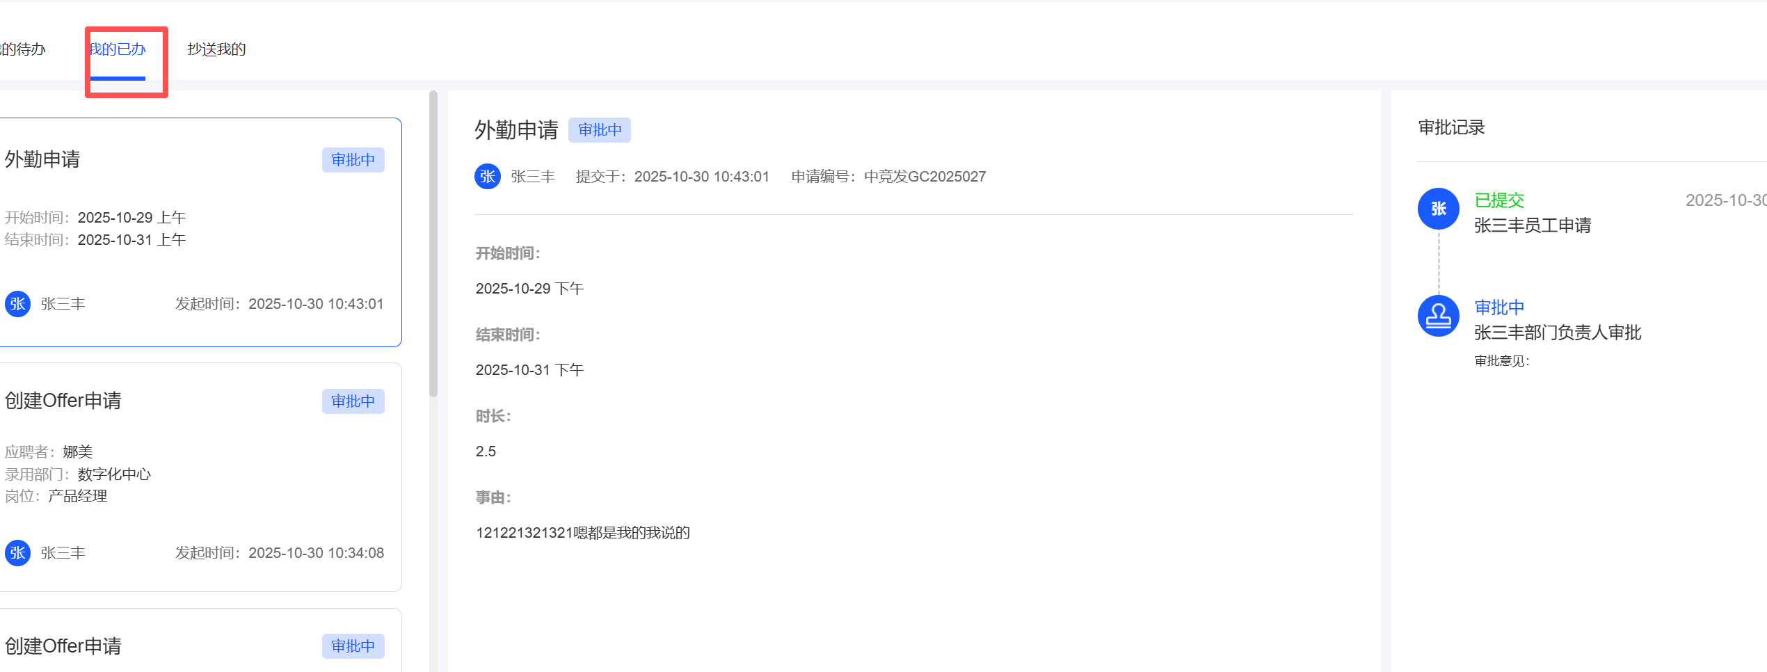Screen dimensions: 1767x672
Task: Click the green 已提交 status
Action: coord(1500,200)
